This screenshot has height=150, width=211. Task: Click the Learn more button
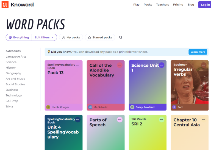click(x=198, y=52)
